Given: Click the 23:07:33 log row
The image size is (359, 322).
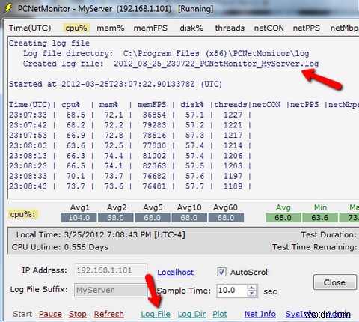Looking at the screenshot, I should tap(129, 115).
